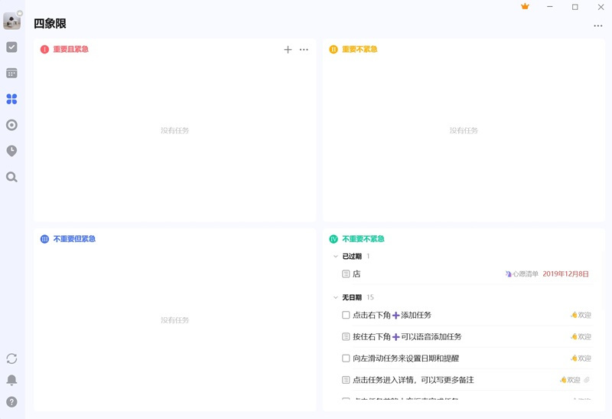Image resolution: width=612 pixels, height=419 pixels.
Task: Click the premium crown icon
Action: 525,7
